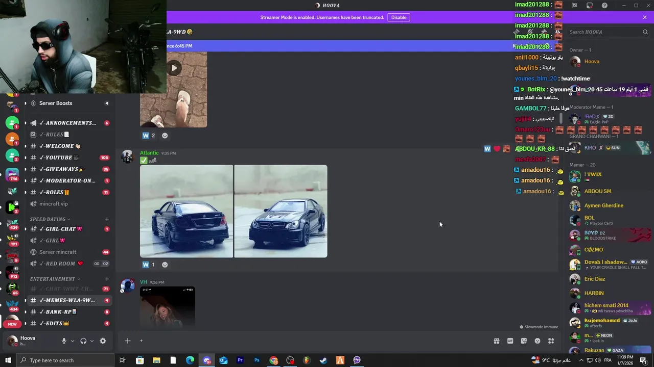The width and height of the screenshot is (654, 367).
Task: Toggle W reaction with count 1
Action: click(149, 265)
